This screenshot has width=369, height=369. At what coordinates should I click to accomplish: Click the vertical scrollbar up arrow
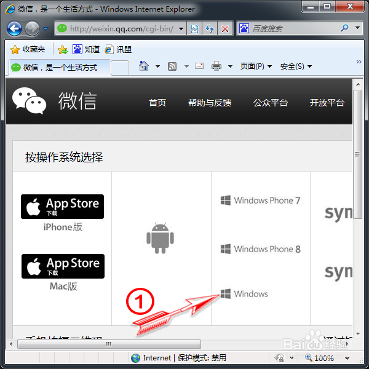coord(358,84)
